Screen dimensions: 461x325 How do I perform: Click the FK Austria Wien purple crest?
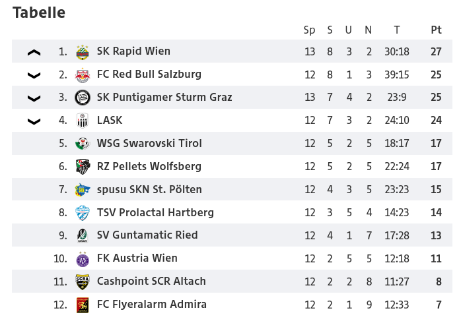[83, 258]
